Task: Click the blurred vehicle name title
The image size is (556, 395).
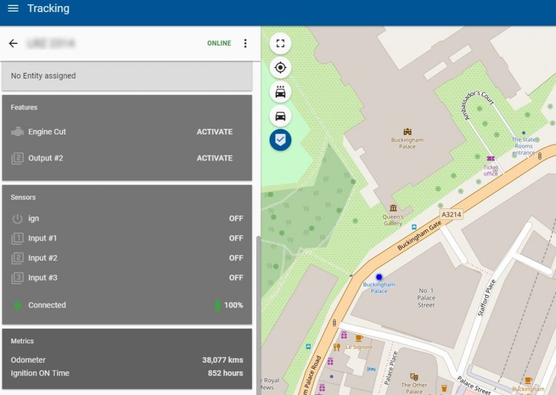Action: (x=51, y=43)
